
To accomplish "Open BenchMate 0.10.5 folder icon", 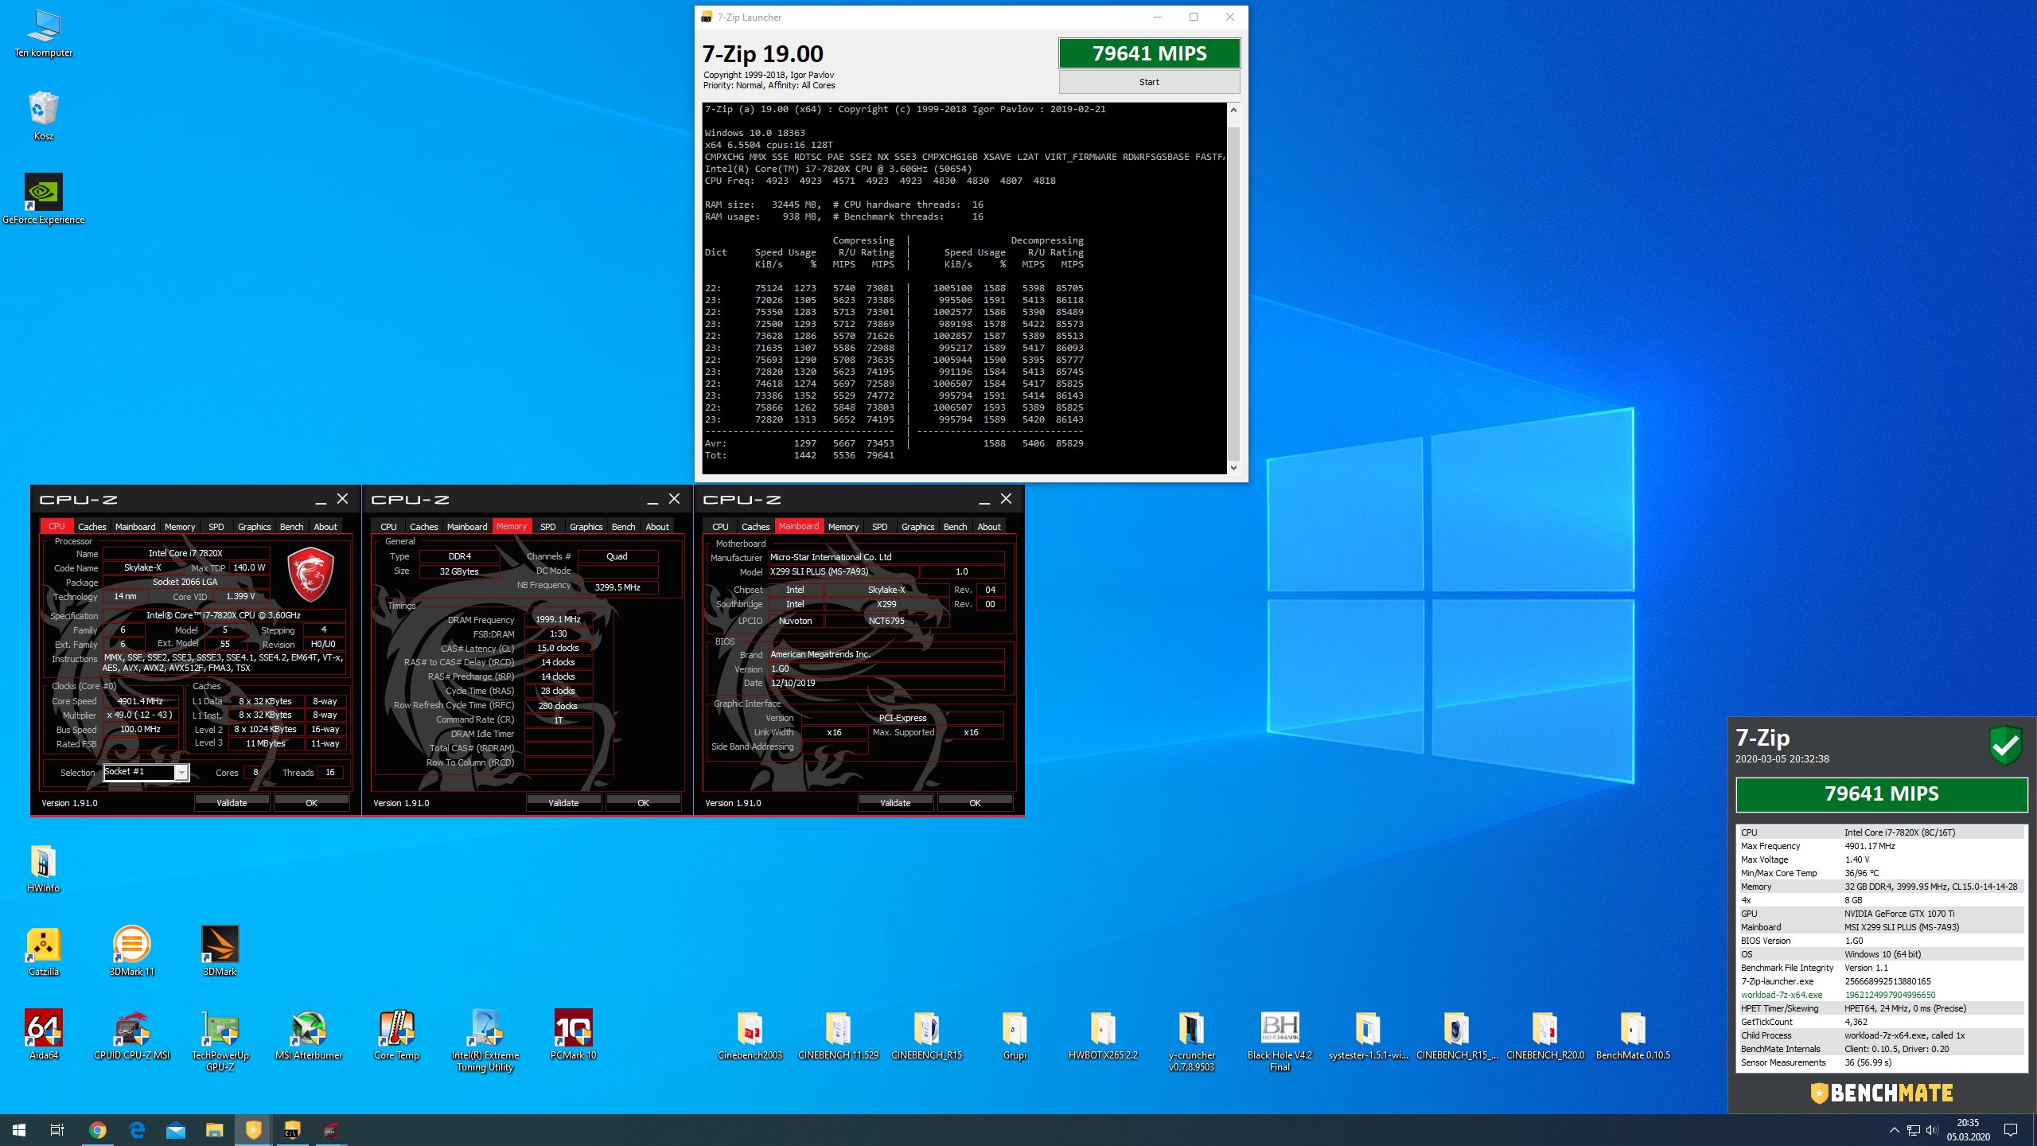I will point(1633,1035).
